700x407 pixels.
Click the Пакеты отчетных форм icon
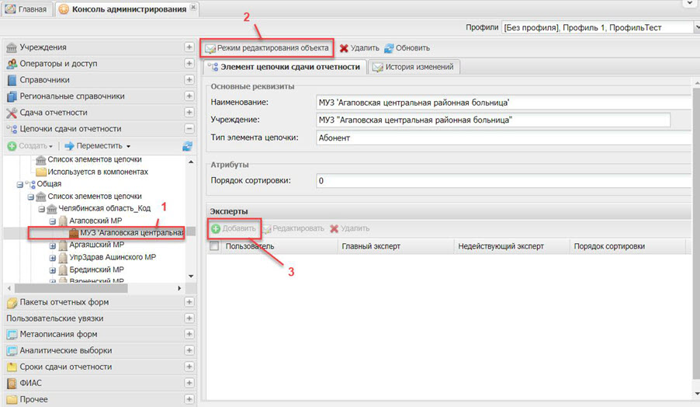12,301
